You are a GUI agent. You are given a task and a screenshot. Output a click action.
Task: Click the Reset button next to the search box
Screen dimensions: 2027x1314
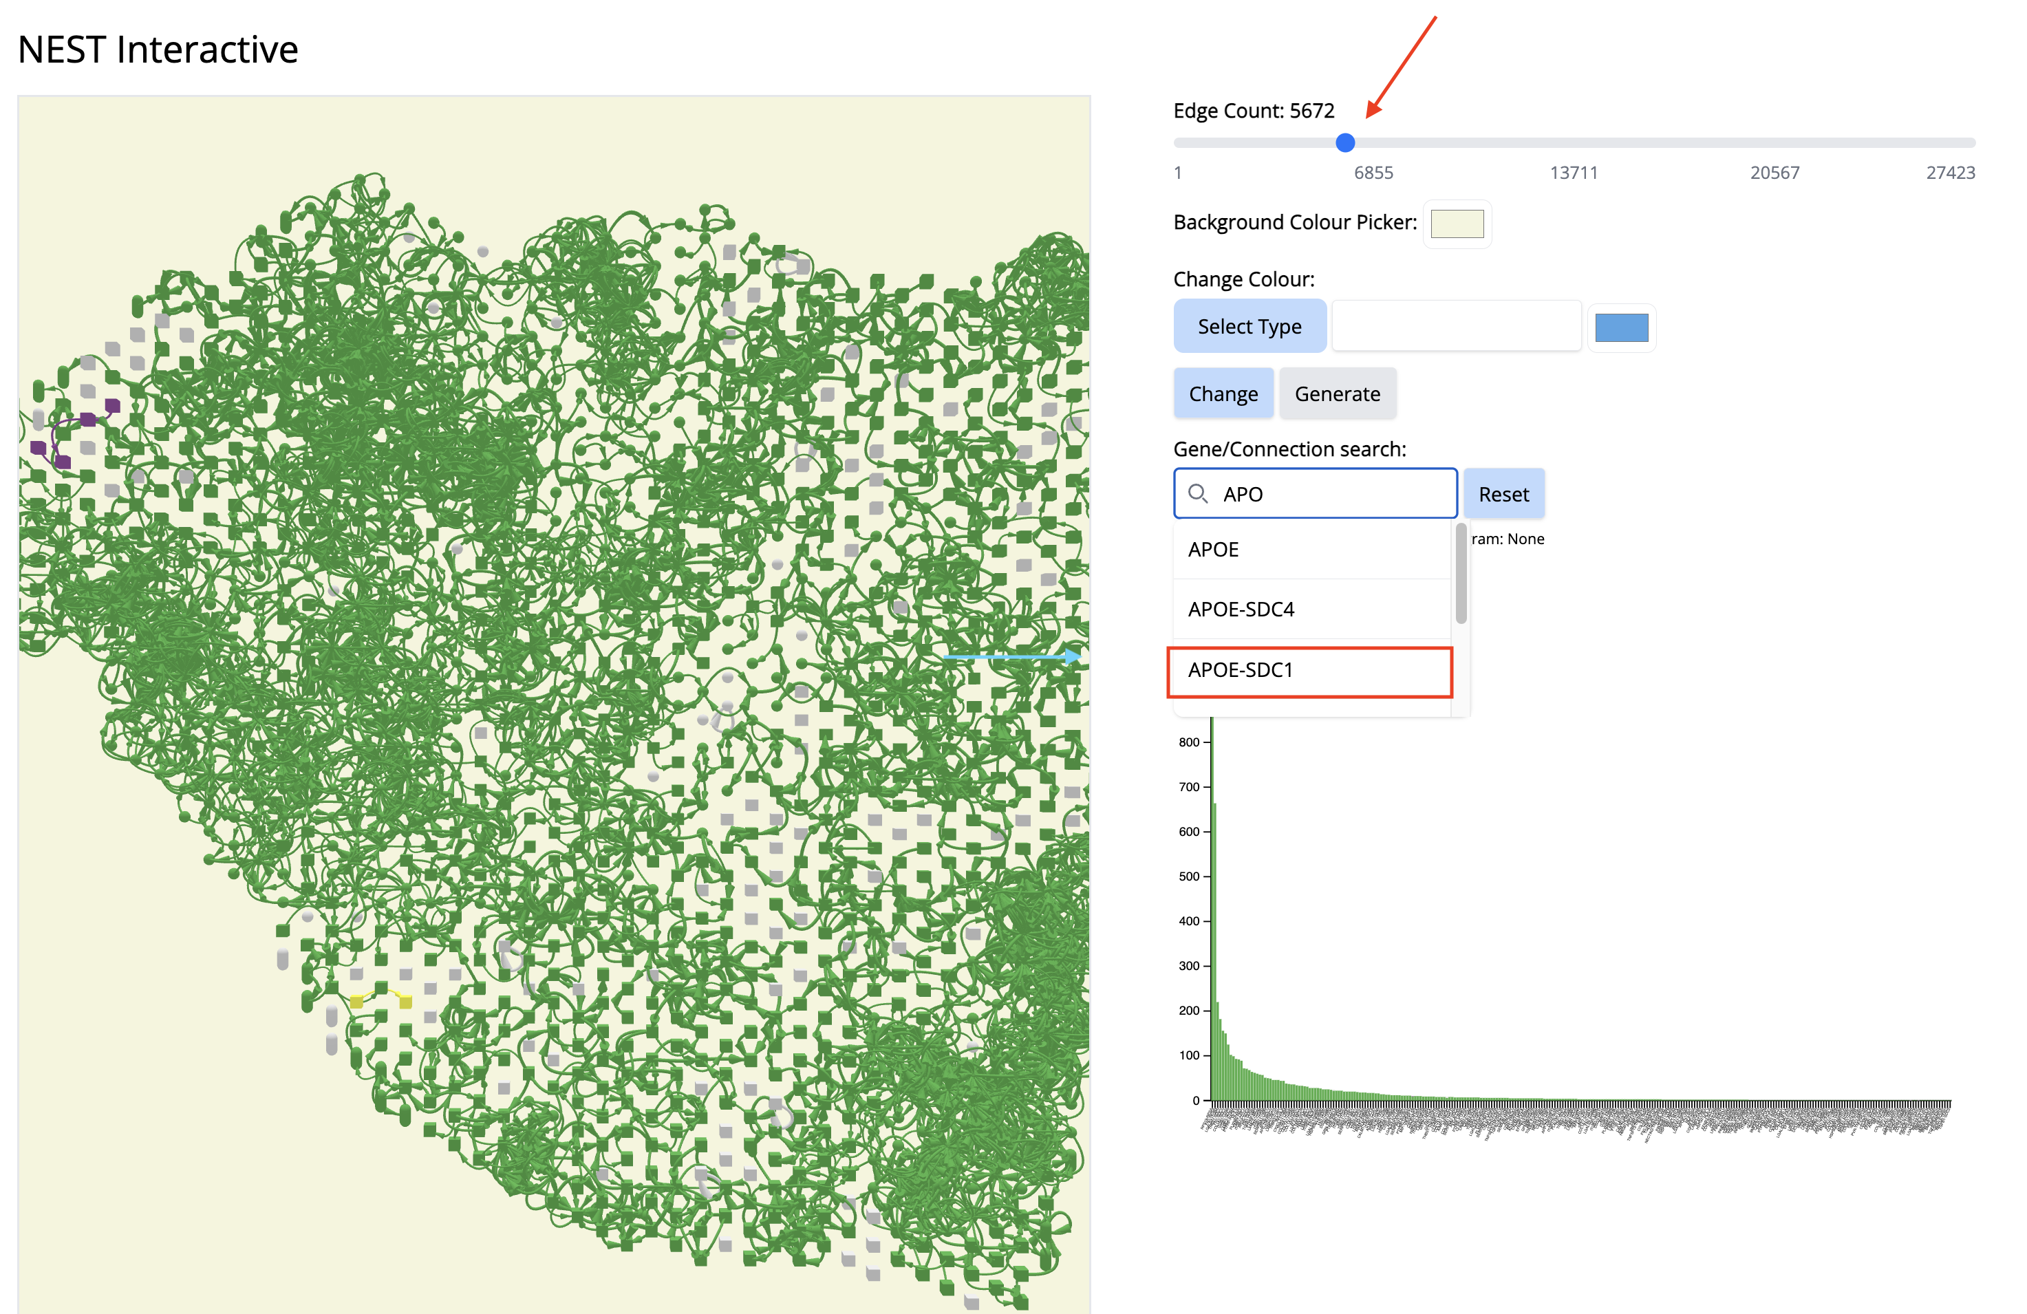pos(1503,494)
